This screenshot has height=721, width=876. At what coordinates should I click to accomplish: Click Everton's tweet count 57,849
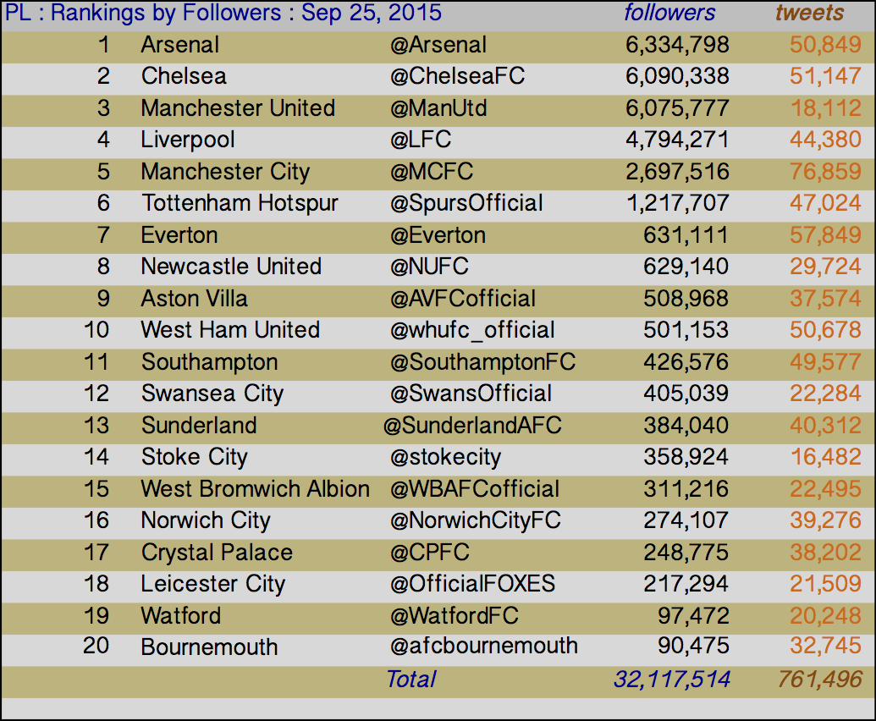click(825, 235)
